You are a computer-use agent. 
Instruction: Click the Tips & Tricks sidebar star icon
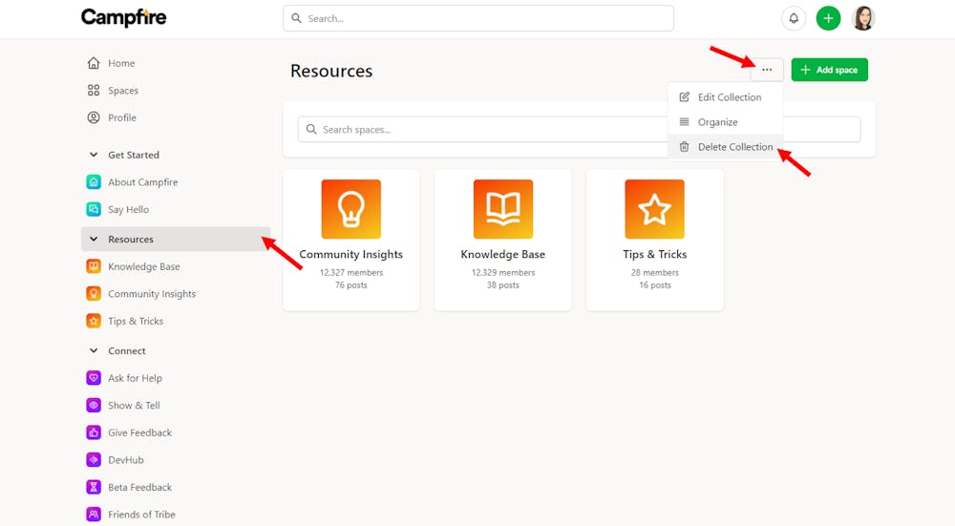pyautogui.click(x=94, y=321)
